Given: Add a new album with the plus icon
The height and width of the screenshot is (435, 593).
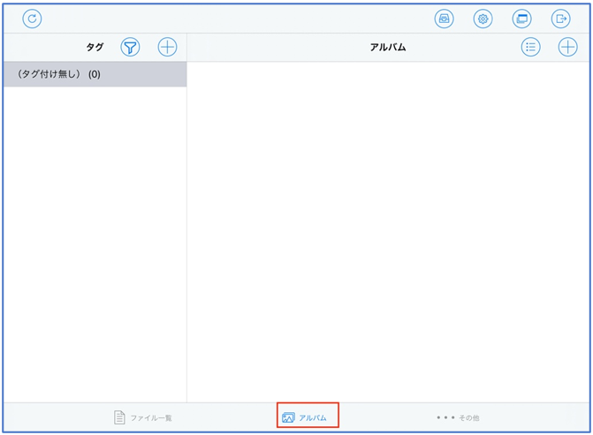Looking at the screenshot, I should pos(567,48).
